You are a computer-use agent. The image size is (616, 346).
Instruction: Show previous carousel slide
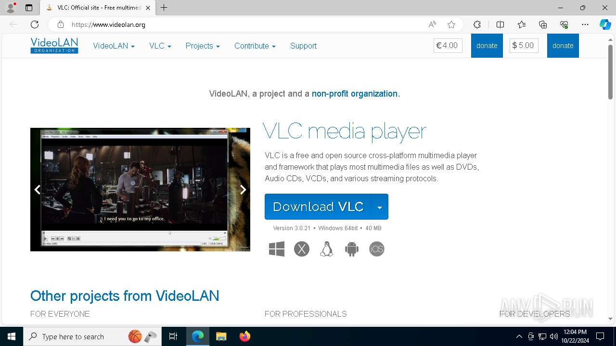point(37,190)
